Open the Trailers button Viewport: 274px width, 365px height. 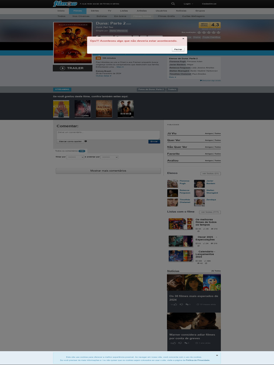tap(172, 89)
